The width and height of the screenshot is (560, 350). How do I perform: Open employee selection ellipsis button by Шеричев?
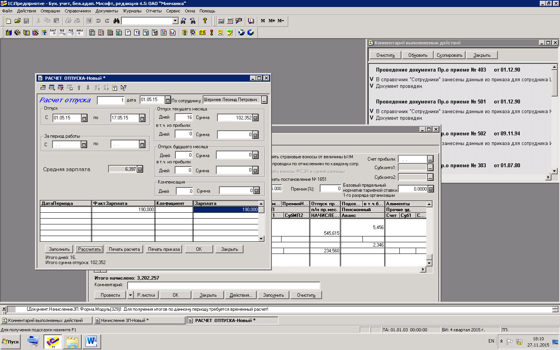coord(264,100)
